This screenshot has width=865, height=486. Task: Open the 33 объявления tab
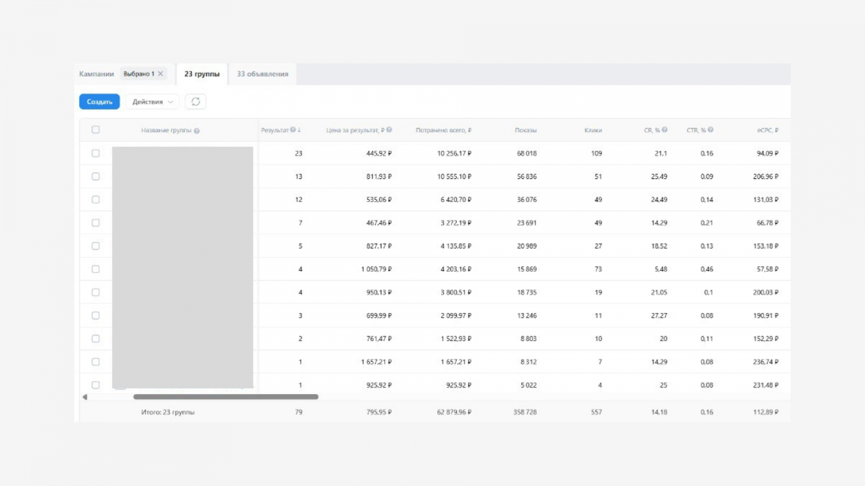[262, 74]
